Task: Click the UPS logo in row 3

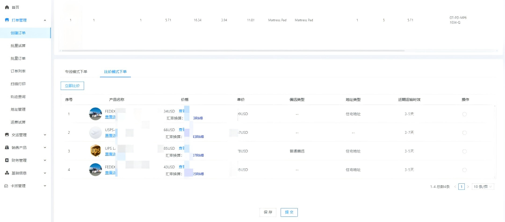Action: 95,151
